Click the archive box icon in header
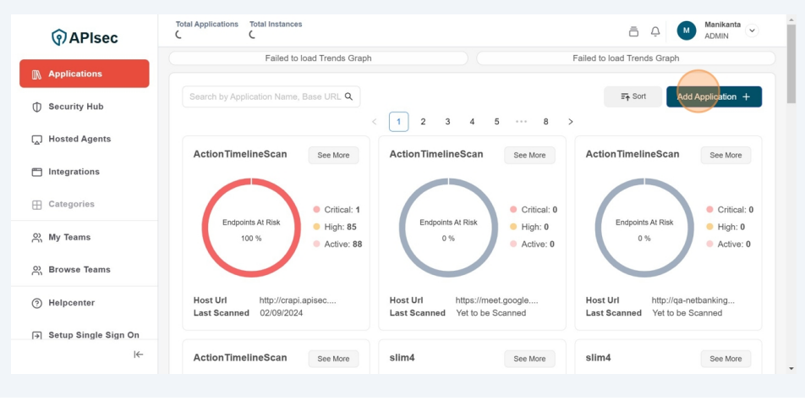 (633, 31)
